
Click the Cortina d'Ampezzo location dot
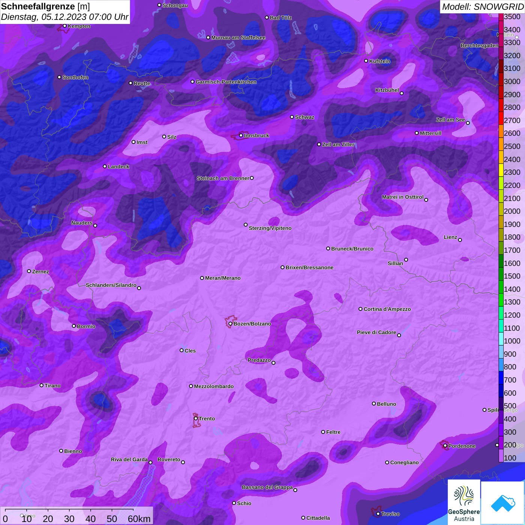pos(361,309)
